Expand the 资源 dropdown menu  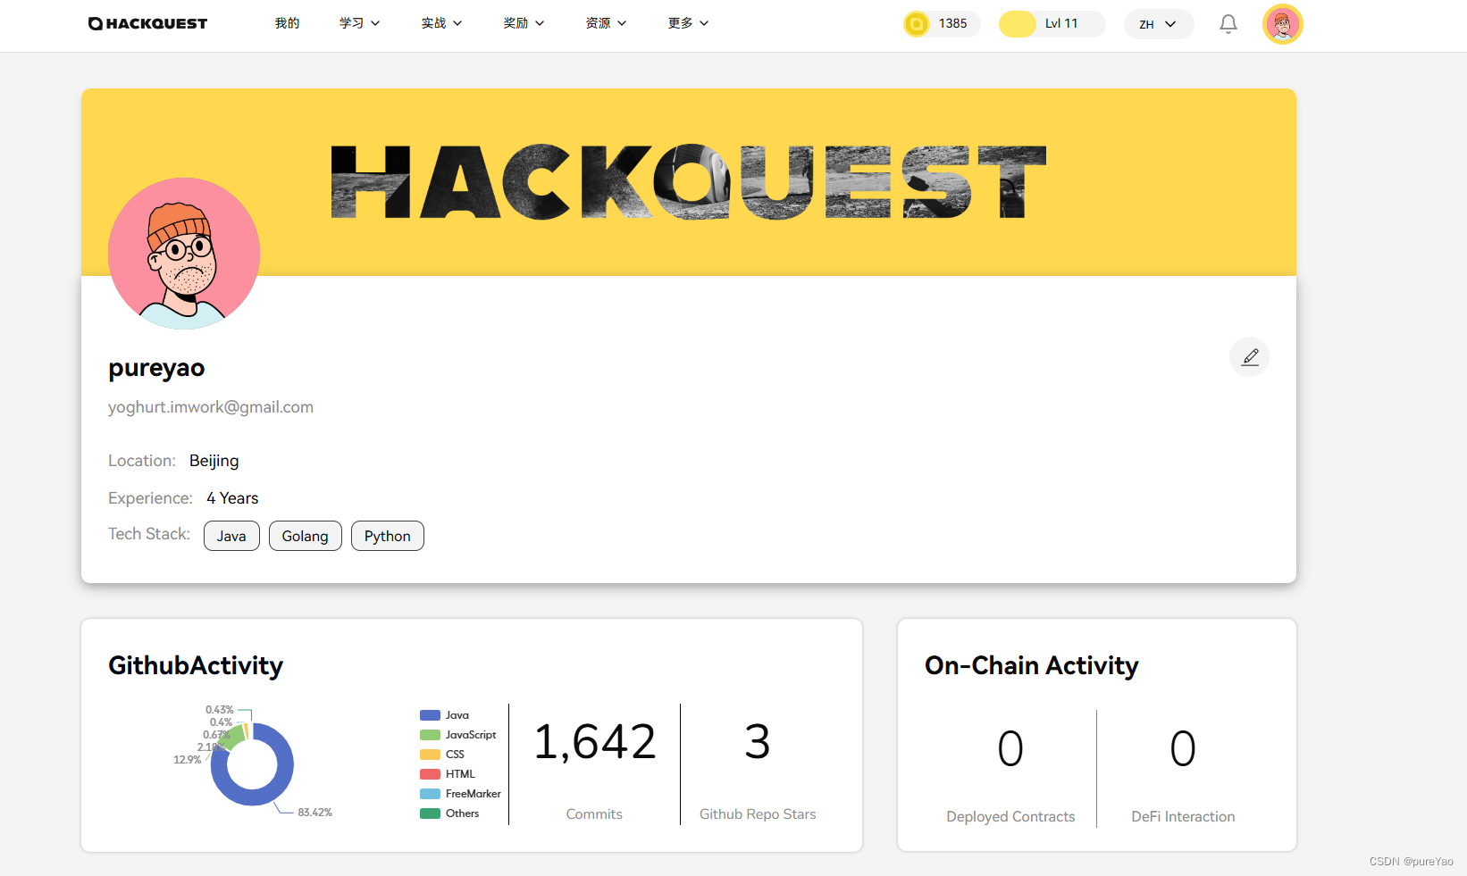tap(607, 23)
